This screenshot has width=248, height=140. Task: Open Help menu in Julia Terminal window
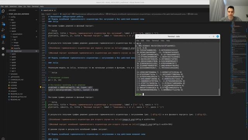point(168,41)
